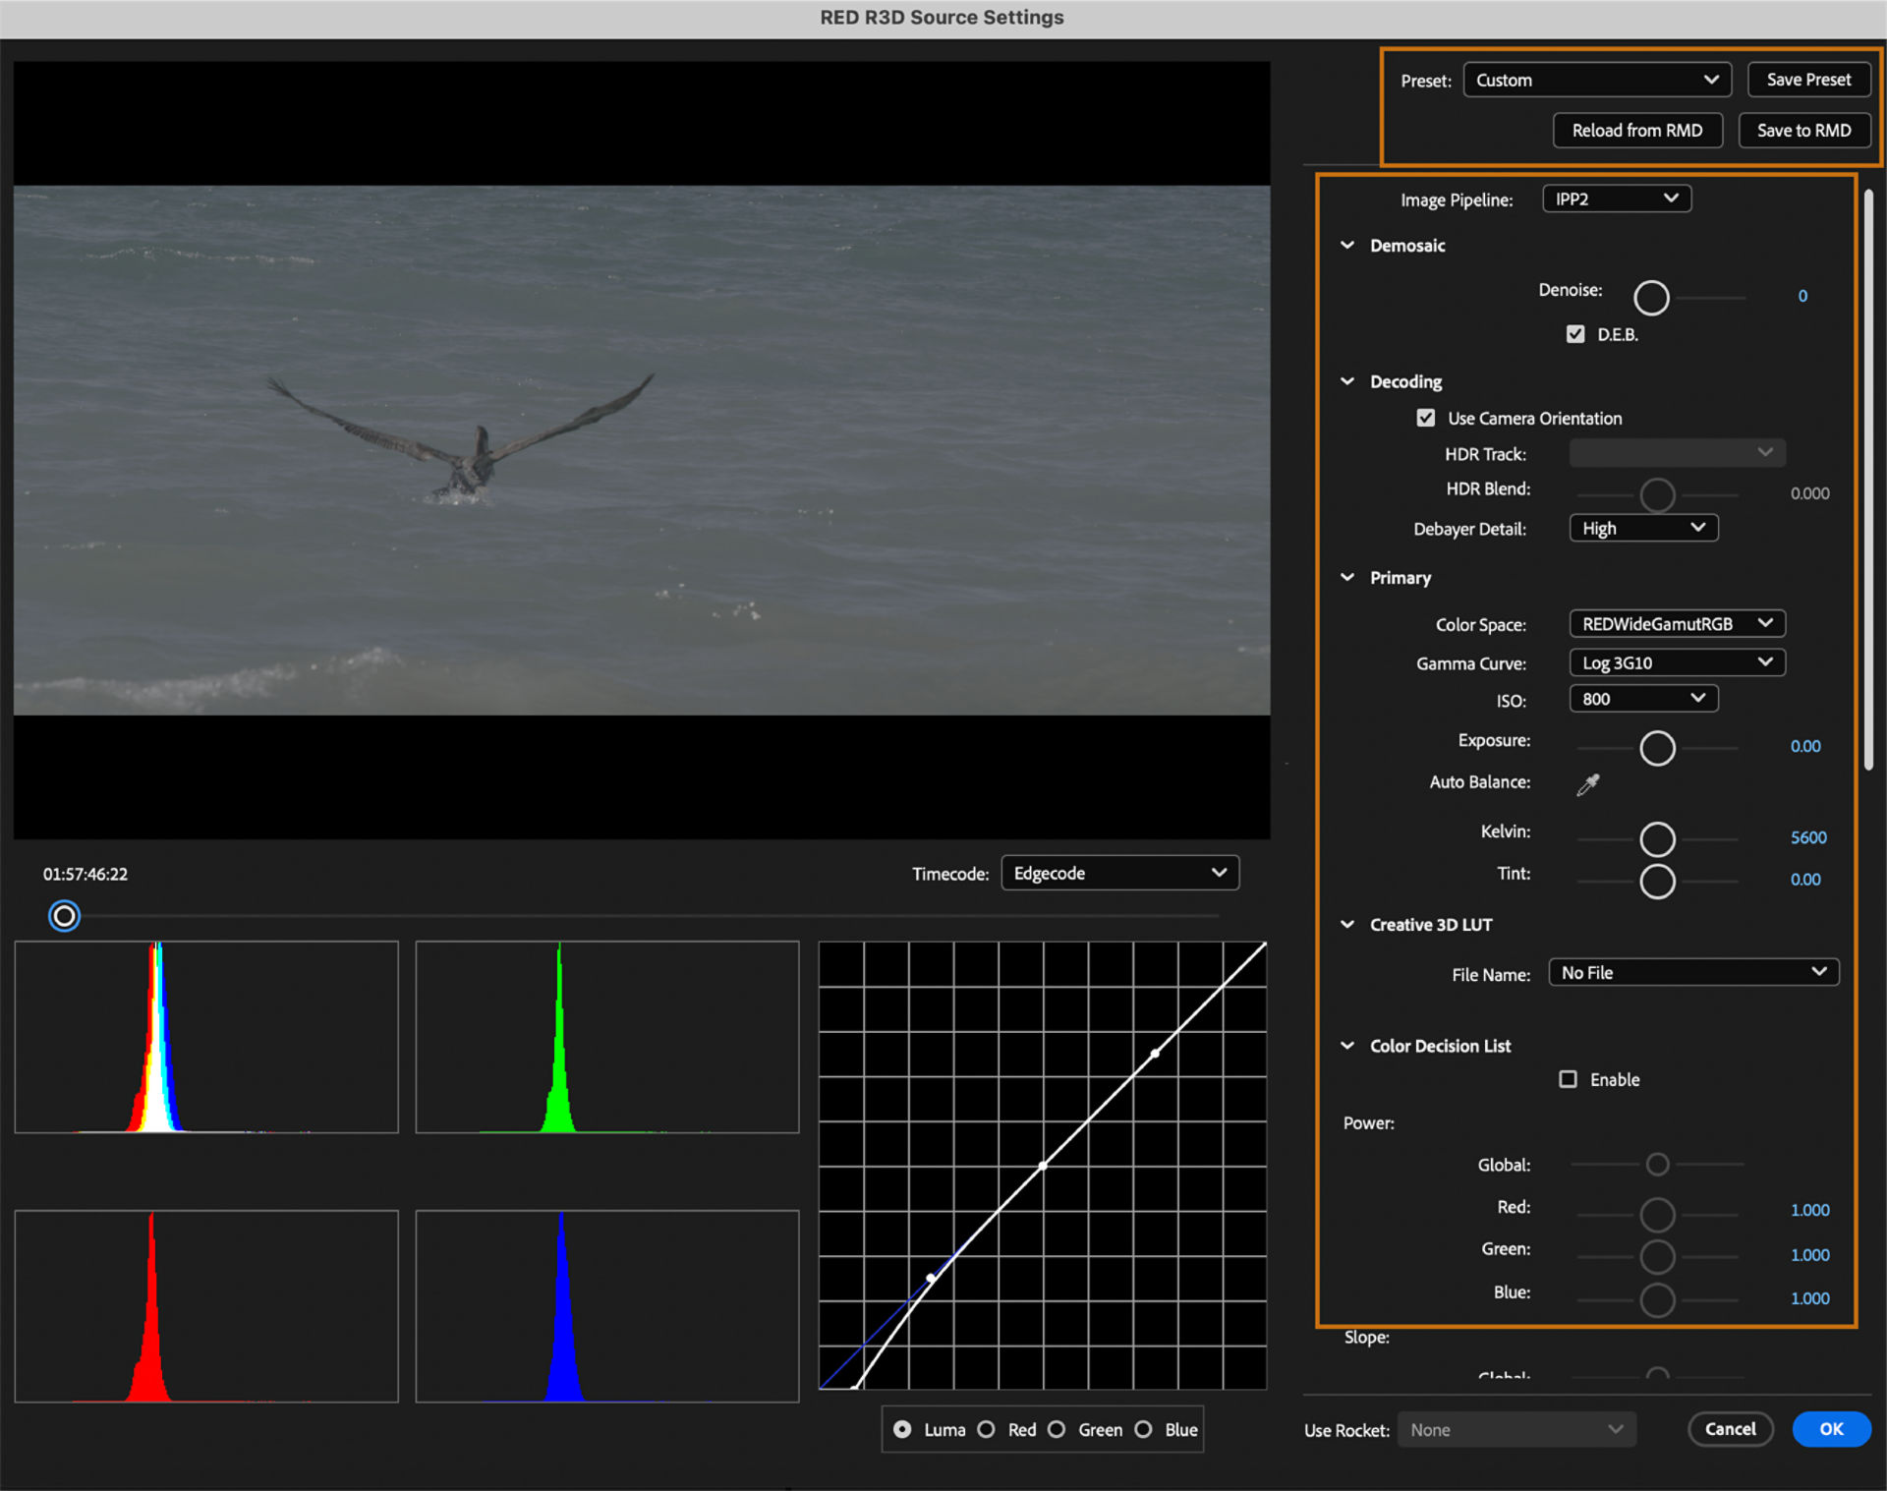The width and height of the screenshot is (1887, 1491).
Task: Click Reload from RMD button
Action: pyautogui.click(x=1636, y=131)
